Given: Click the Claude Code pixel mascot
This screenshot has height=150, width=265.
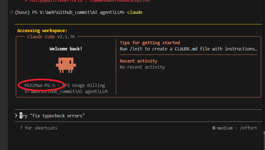Looking at the screenshot, I should click(66, 65).
